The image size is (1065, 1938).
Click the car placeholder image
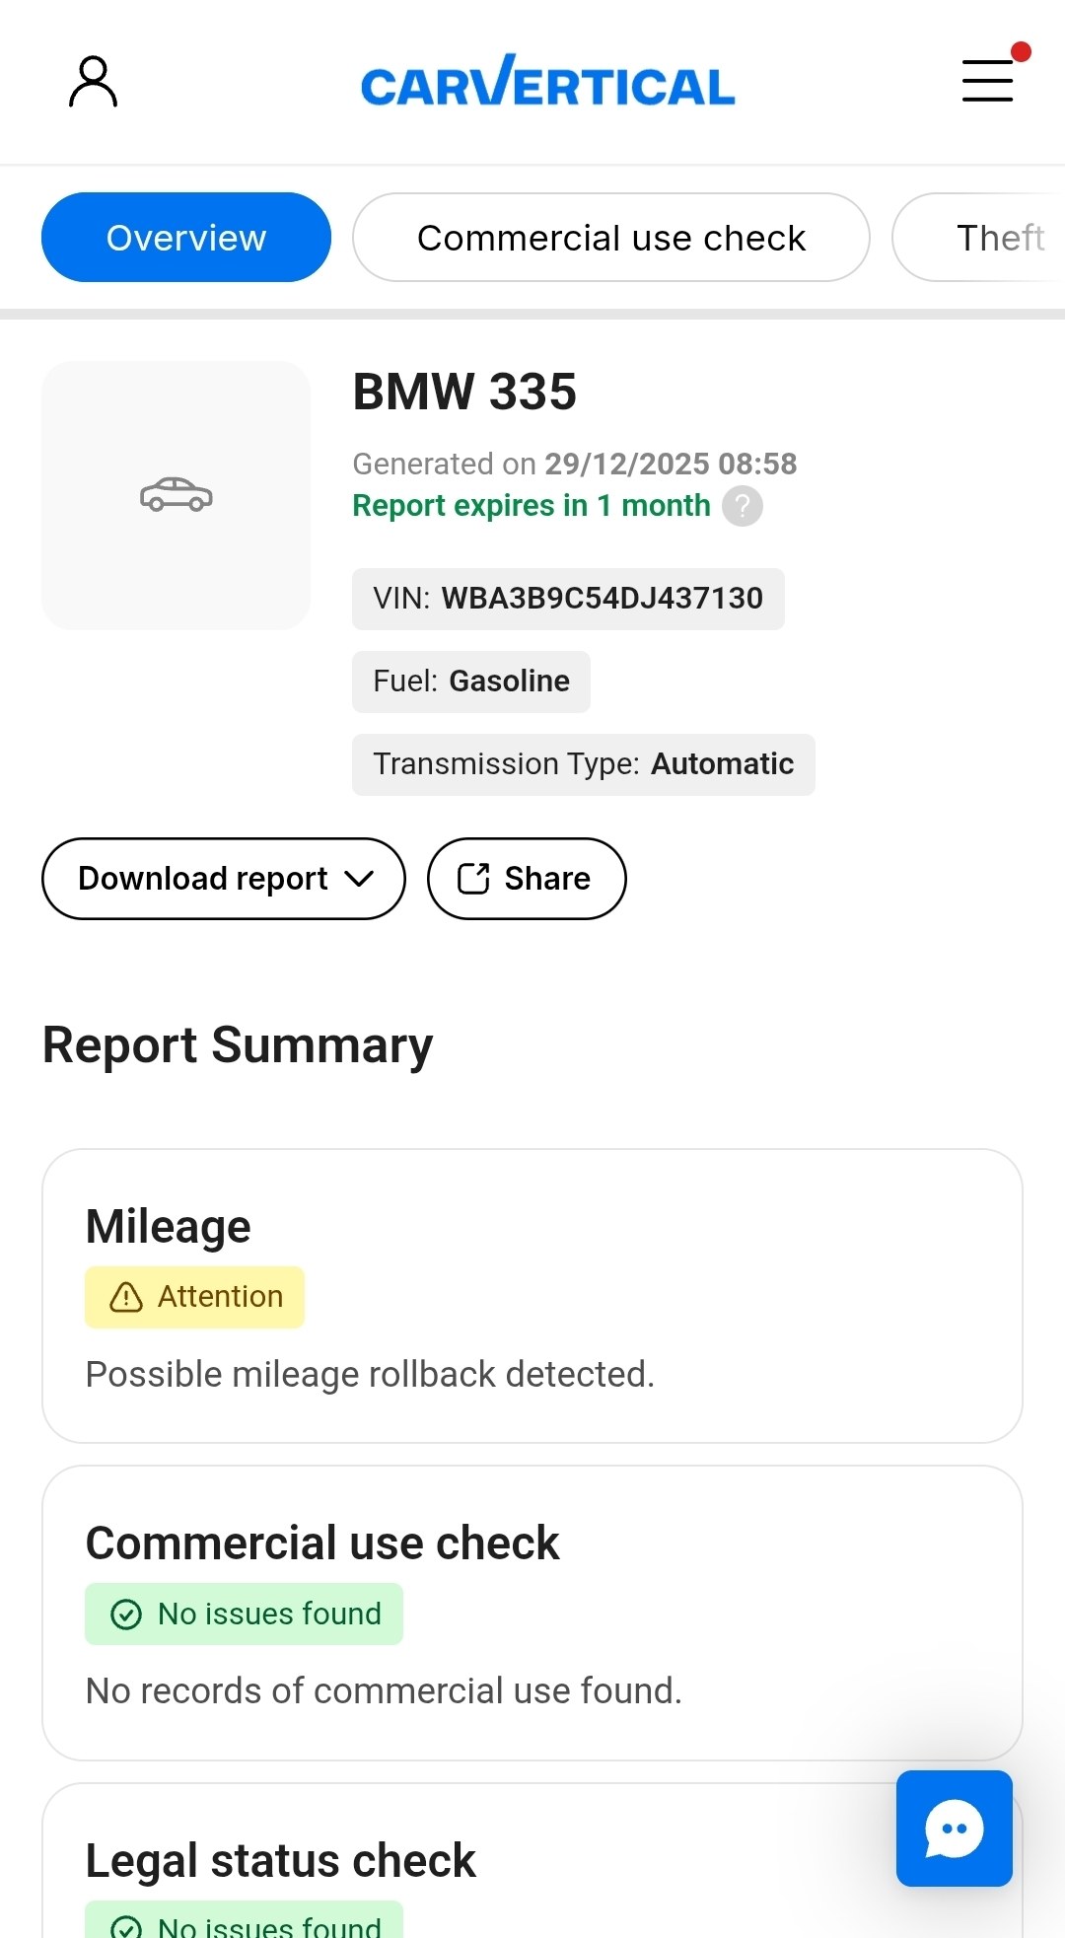[176, 495]
